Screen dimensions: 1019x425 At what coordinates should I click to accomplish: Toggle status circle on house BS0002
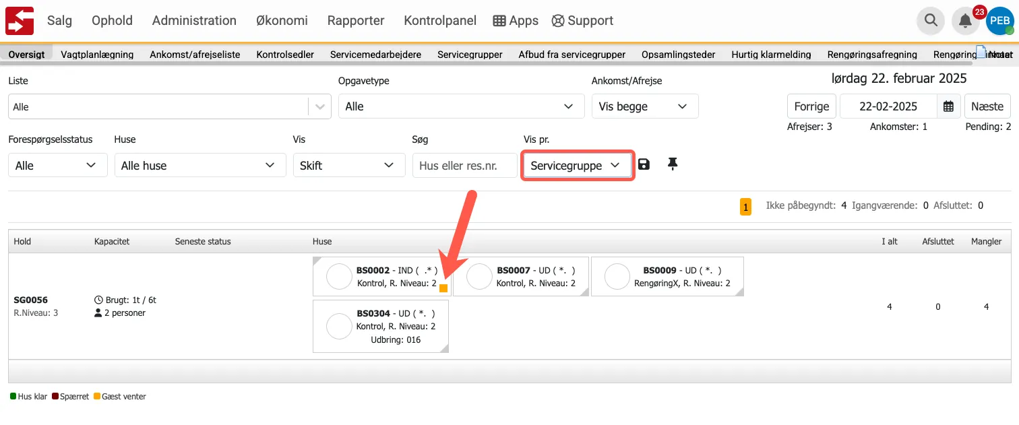[x=339, y=276]
